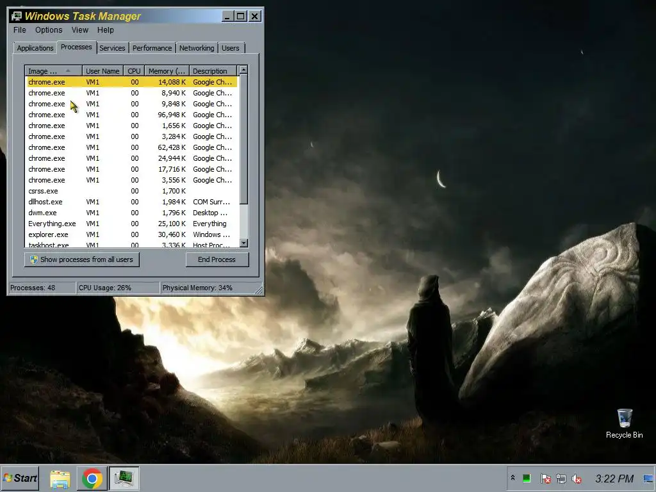Show hidden tray icons chevron
This screenshot has width=656, height=492.
point(512,478)
